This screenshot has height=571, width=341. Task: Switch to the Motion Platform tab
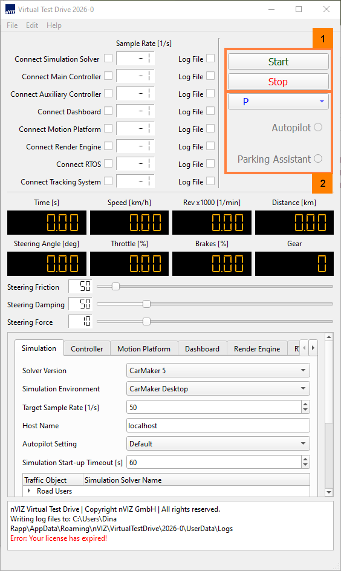click(144, 348)
